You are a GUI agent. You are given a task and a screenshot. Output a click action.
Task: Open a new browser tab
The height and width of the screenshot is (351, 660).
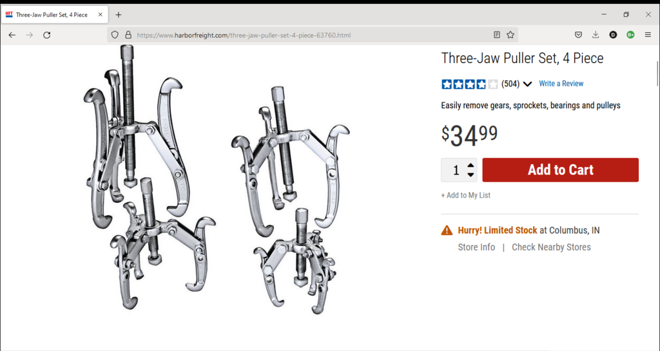coord(119,15)
